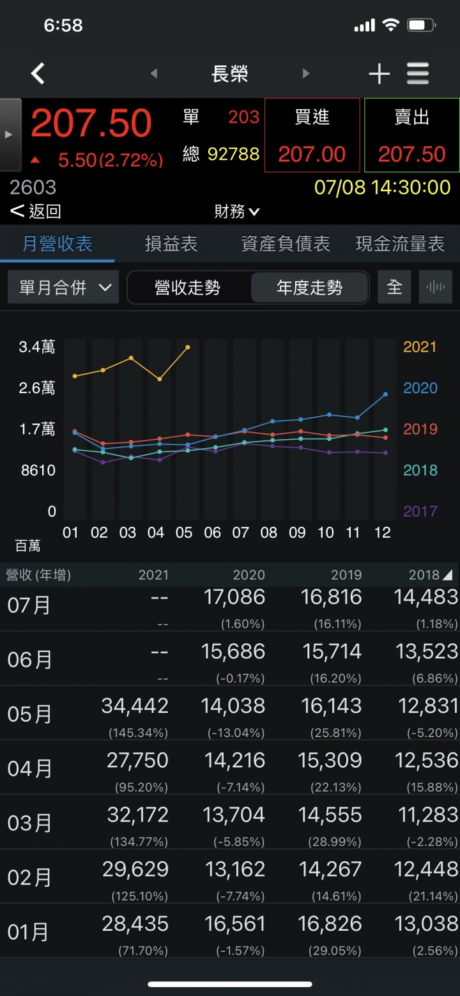460x996 pixels.
Task: Open the 單月合併 dropdown
Action: [63, 287]
